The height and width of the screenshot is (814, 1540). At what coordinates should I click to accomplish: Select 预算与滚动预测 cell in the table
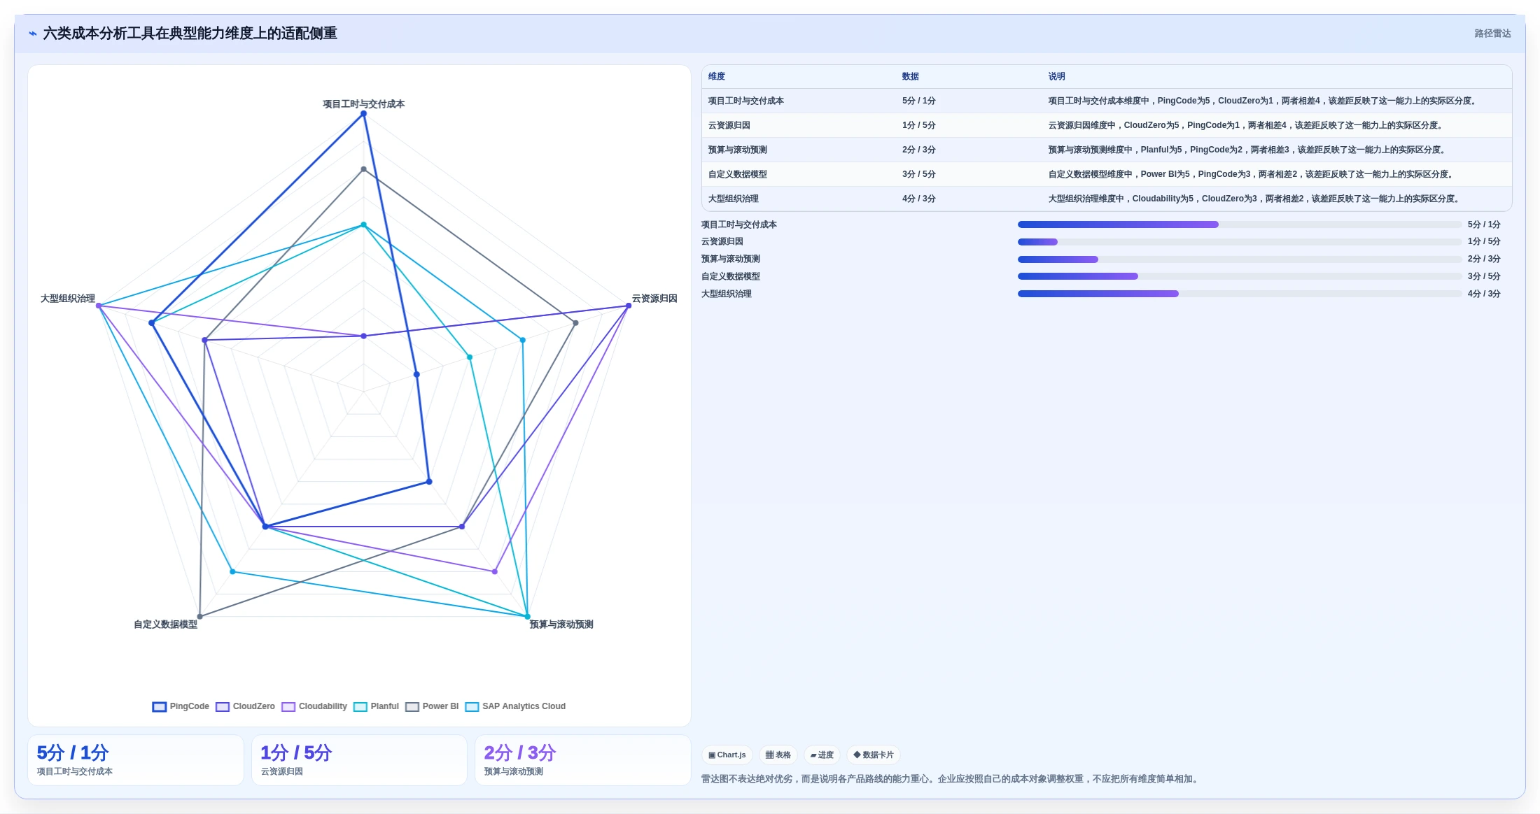tap(738, 150)
